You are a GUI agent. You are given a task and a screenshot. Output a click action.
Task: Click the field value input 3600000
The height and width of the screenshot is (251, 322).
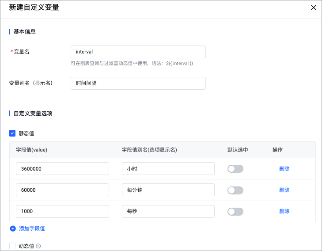point(62,168)
